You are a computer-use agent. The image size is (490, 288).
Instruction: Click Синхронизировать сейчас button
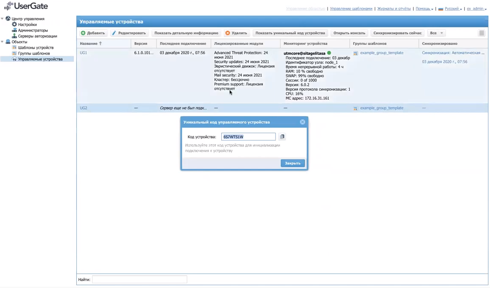point(397,33)
